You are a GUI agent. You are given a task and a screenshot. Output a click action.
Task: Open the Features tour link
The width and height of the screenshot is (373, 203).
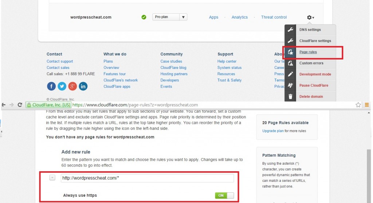[115, 74]
